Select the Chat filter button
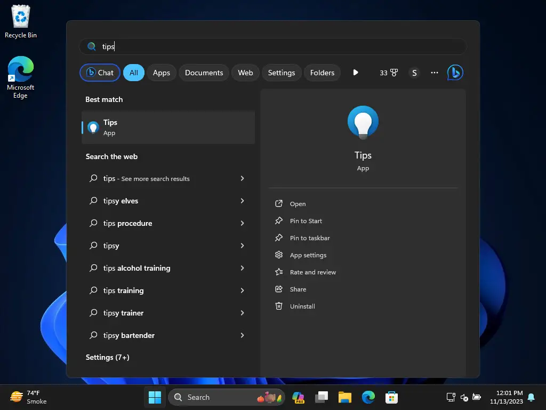Image resolution: width=546 pixels, height=410 pixels. pyautogui.click(x=100, y=73)
